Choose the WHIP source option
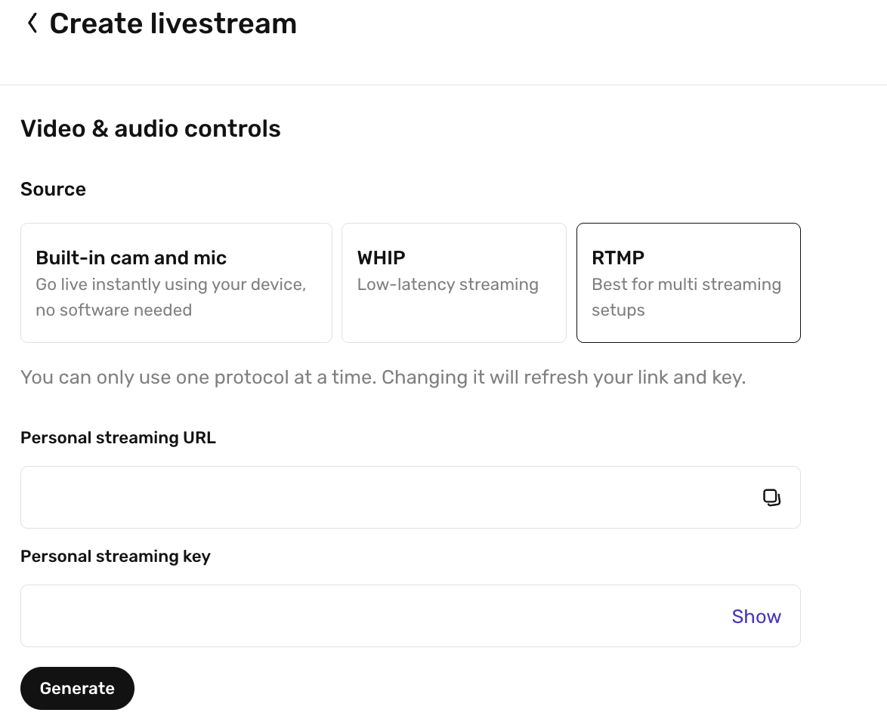 coord(453,282)
